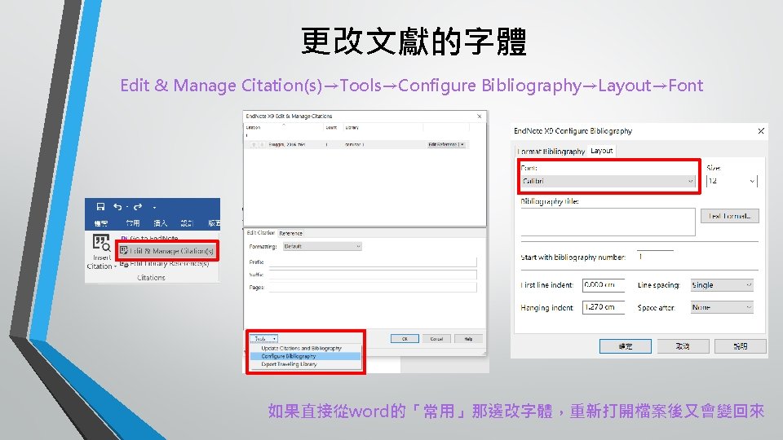Click the Text Format... button
783x440 pixels.
(729, 216)
